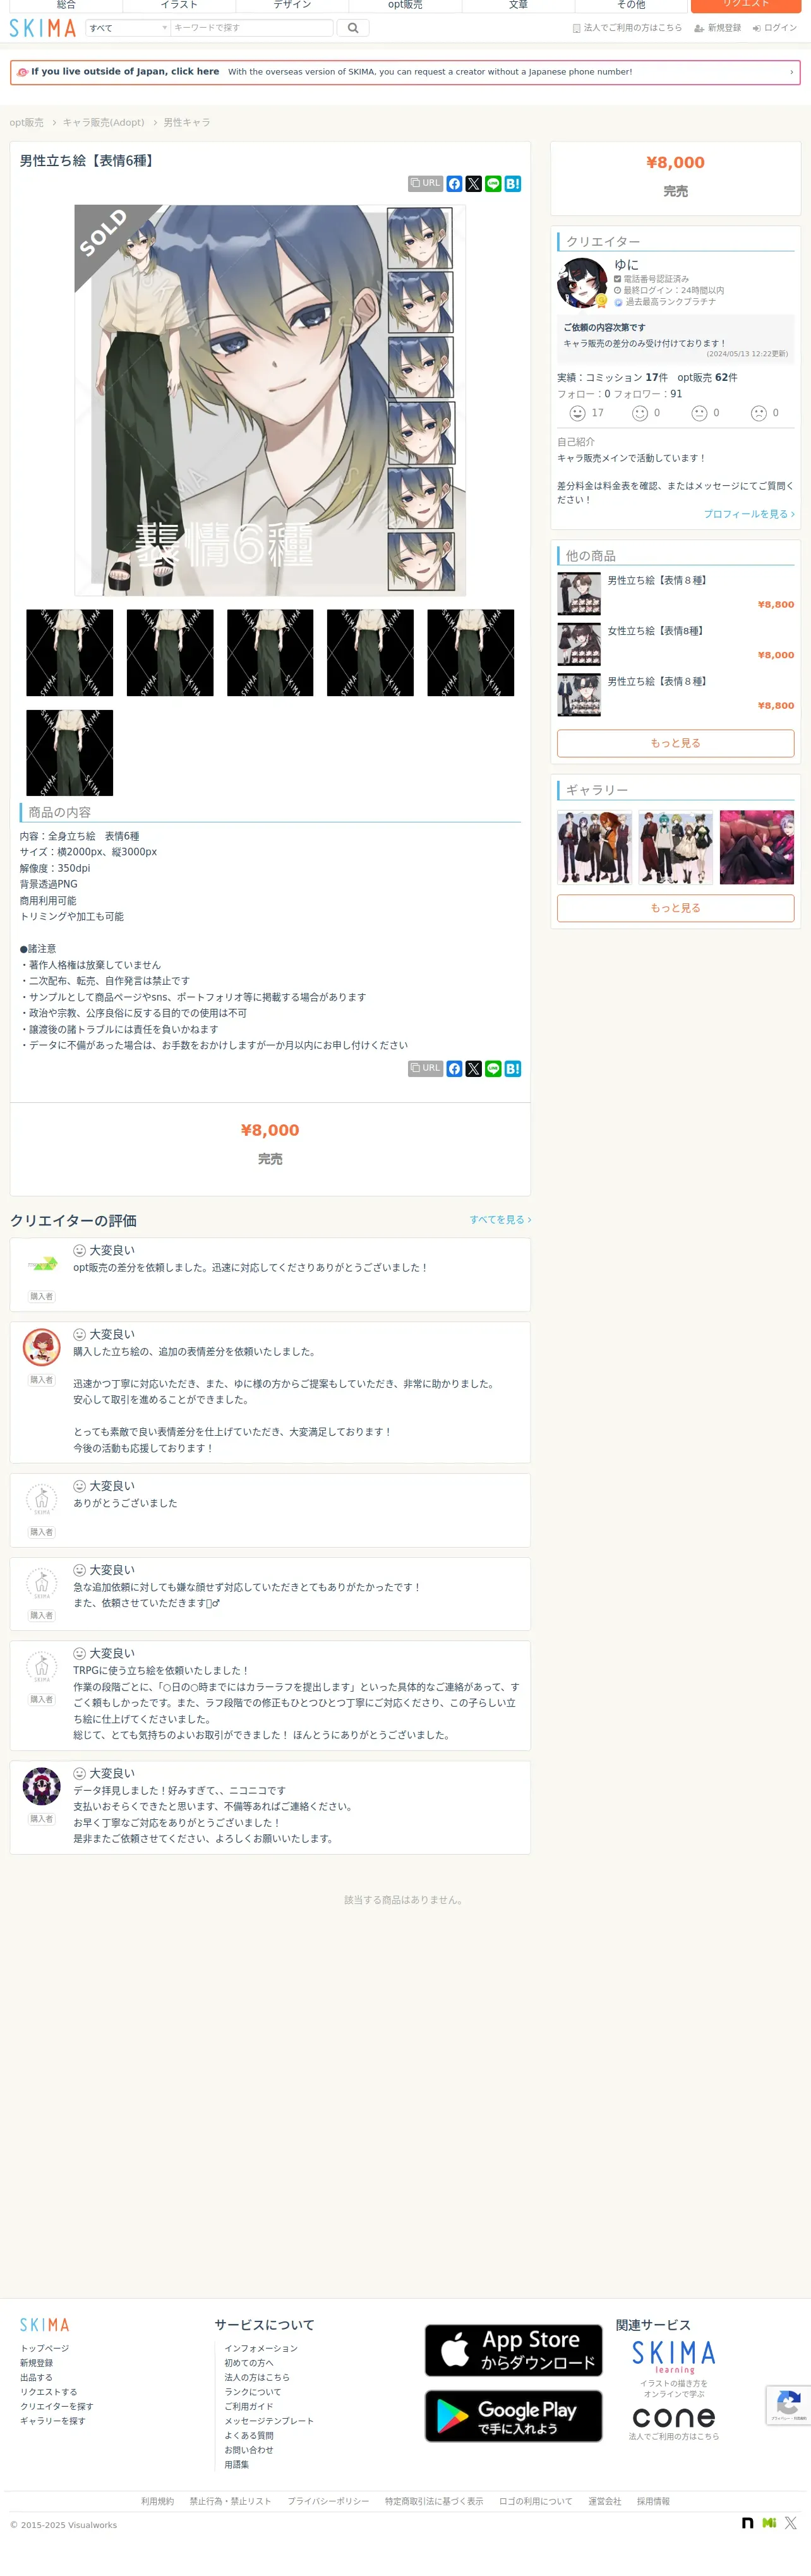Click 利用規約 in bottom bar

pyautogui.click(x=157, y=2501)
